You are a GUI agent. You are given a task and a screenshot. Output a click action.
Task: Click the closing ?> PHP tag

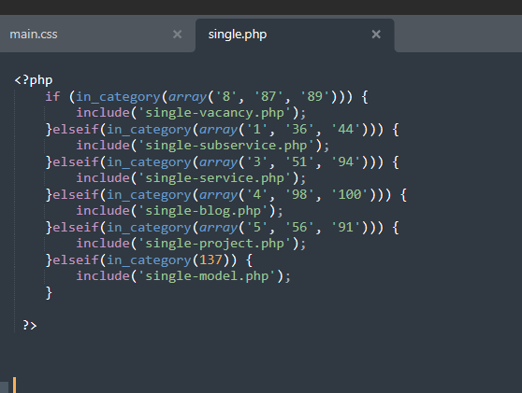click(x=30, y=325)
